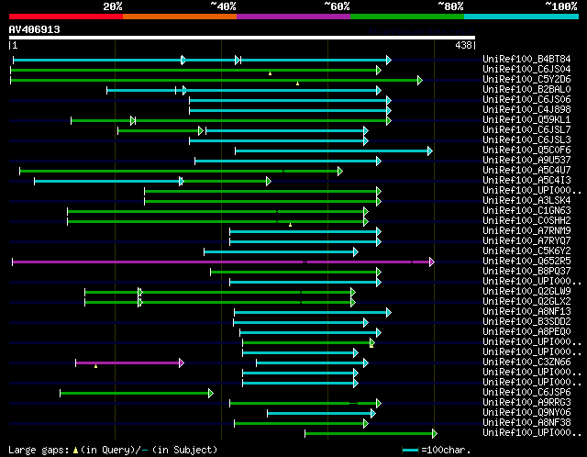Click the cyan ~100% legend segment
587x457 pixels.
tap(522, 17)
